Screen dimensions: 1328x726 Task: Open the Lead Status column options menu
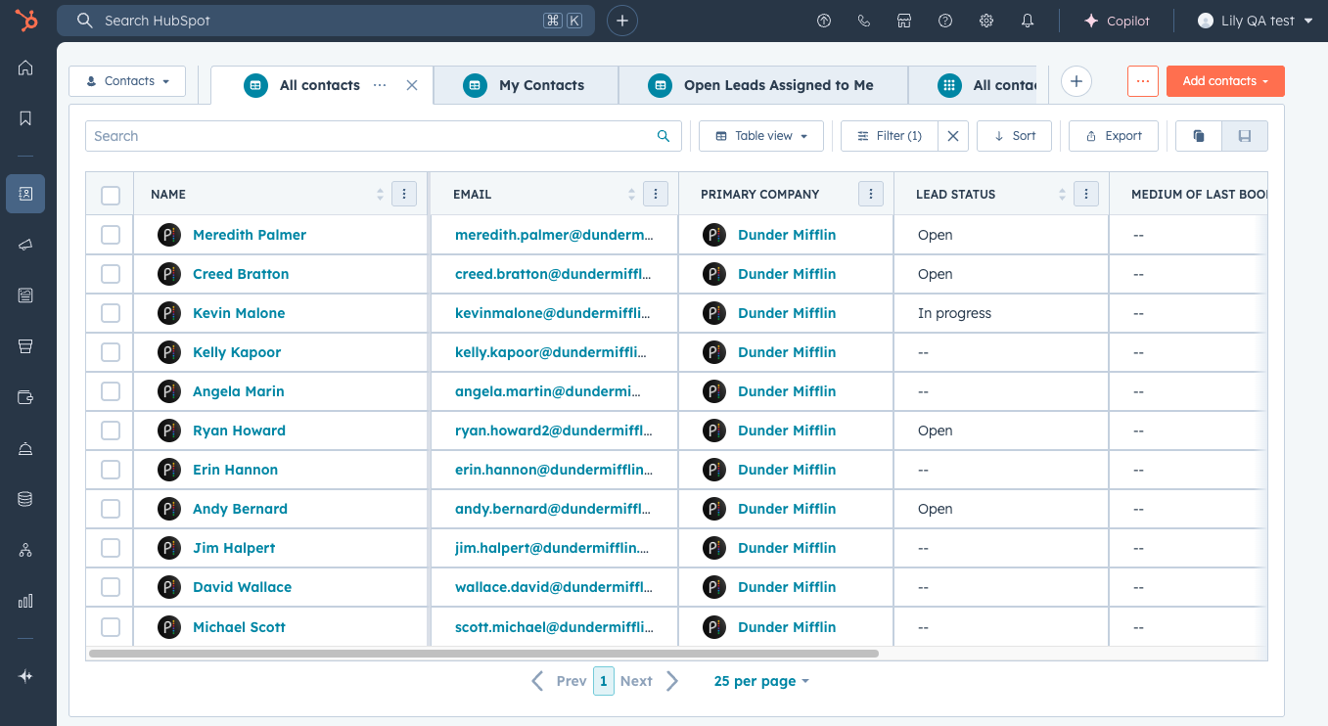pos(1086,194)
